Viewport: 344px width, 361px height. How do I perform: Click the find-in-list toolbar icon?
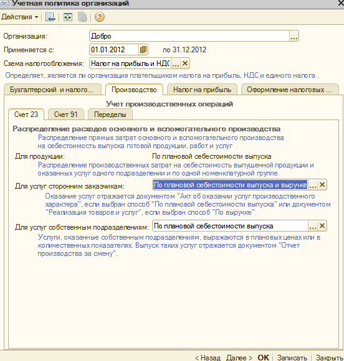(50, 17)
